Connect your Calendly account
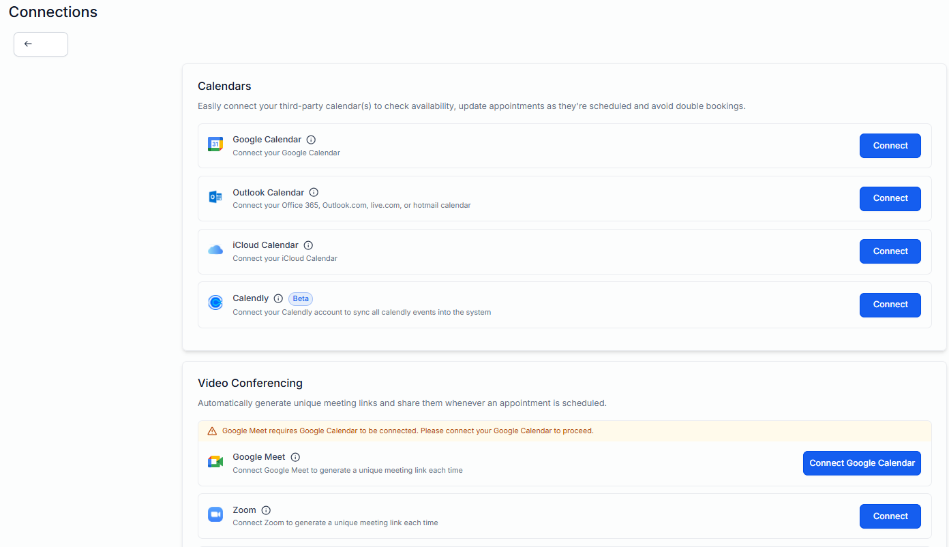This screenshot has height=547, width=949. (x=890, y=304)
